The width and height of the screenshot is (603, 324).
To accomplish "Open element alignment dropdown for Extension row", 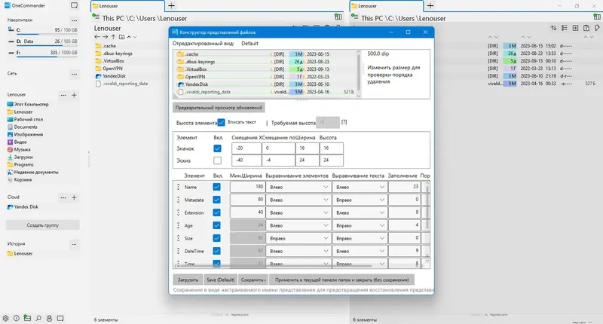I will click(298, 212).
